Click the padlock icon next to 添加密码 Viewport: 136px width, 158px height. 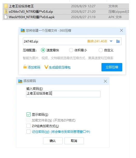tap(25, 67)
